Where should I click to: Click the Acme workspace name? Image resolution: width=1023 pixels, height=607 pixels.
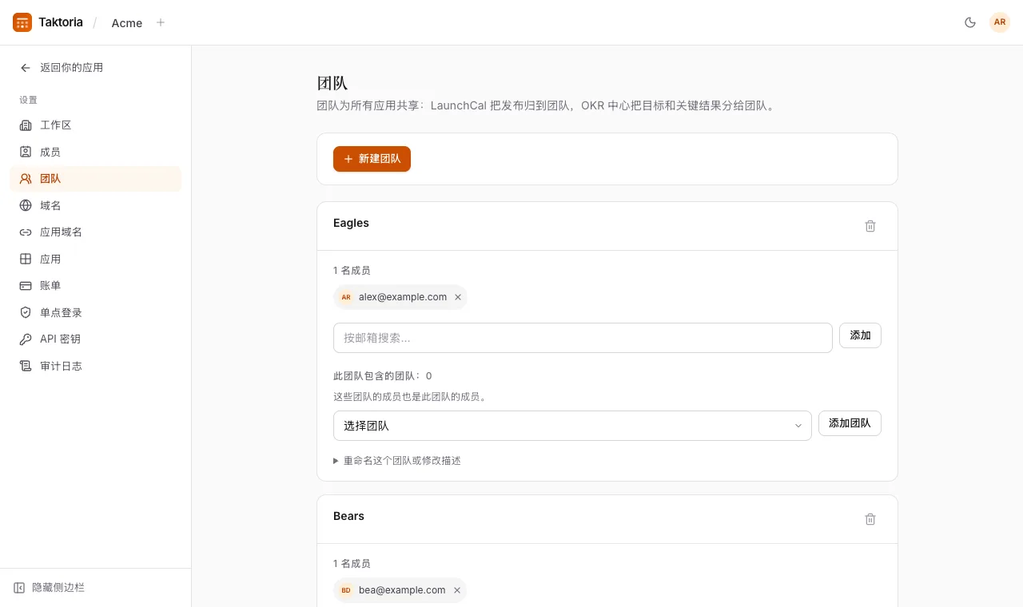coord(127,23)
